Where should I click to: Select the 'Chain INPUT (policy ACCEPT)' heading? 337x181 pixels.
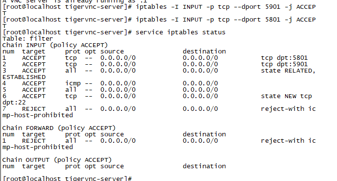click(x=55, y=45)
